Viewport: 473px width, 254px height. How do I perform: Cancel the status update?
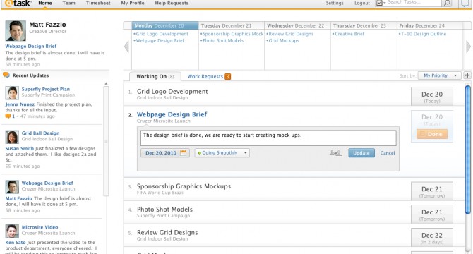[x=388, y=153]
